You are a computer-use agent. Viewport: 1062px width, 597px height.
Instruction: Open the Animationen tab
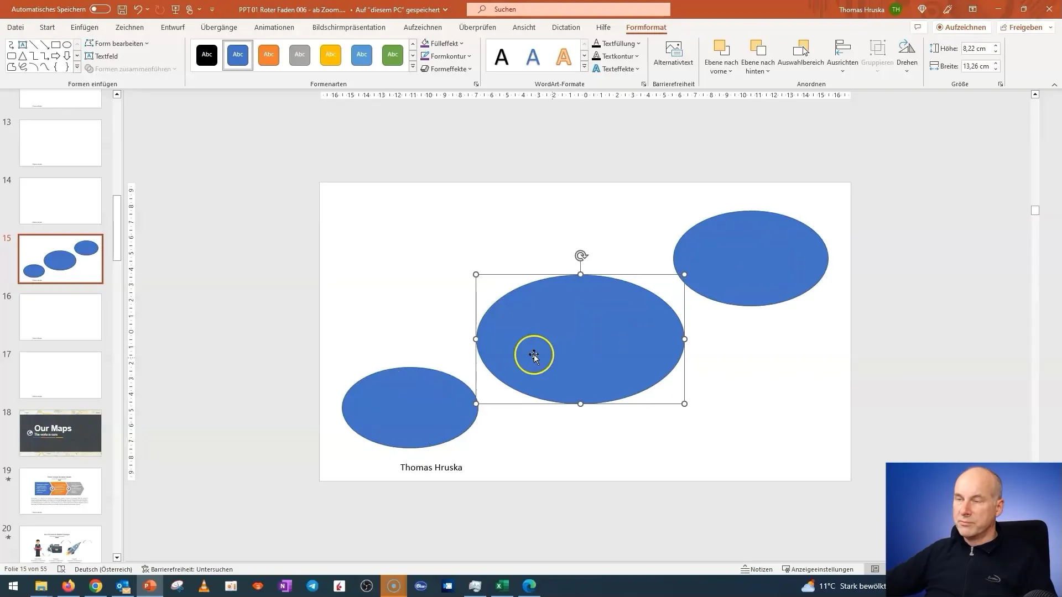pos(274,27)
